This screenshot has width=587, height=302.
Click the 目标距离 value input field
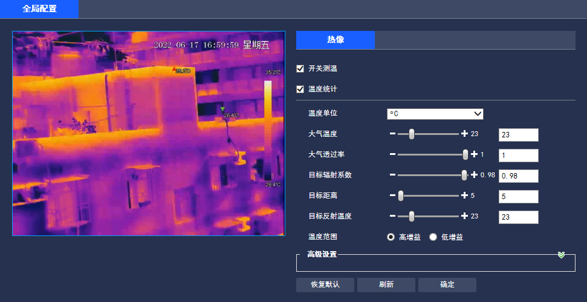[519, 197]
